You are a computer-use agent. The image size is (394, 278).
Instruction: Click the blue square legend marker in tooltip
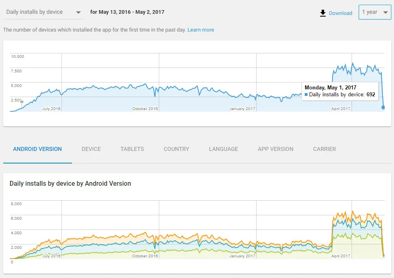tap(306, 95)
